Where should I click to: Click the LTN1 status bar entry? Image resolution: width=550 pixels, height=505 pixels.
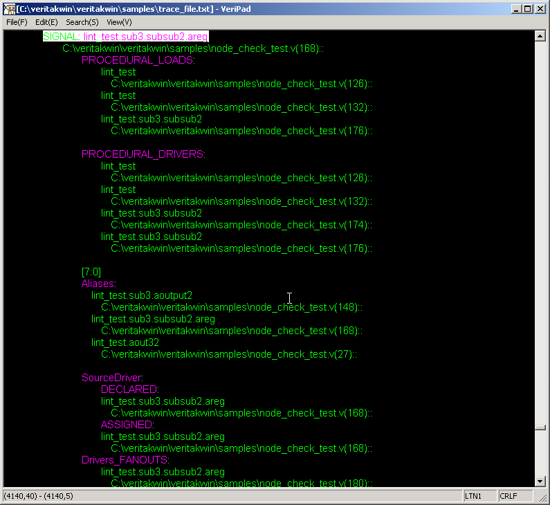pyautogui.click(x=479, y=496)
